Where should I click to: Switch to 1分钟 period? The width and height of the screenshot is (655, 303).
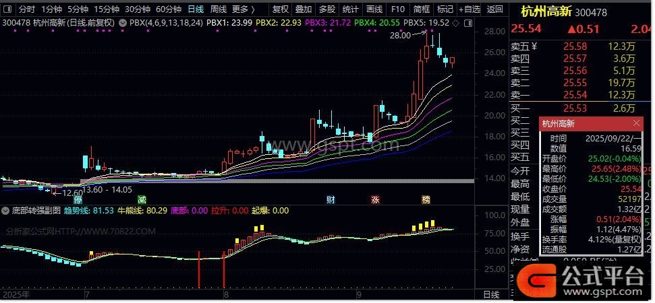52,9
